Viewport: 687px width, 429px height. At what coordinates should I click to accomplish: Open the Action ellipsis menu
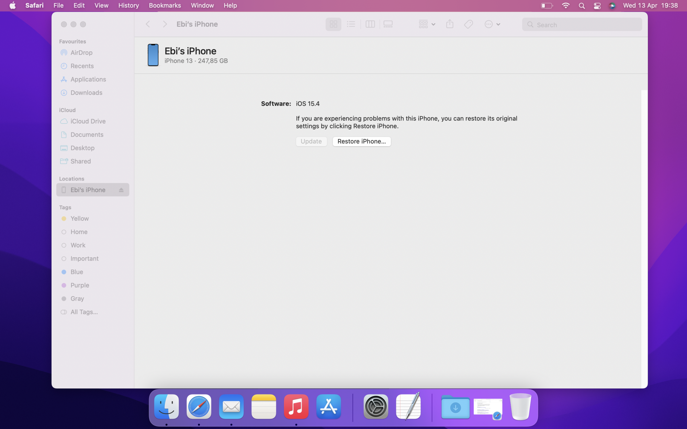(492, 24)
